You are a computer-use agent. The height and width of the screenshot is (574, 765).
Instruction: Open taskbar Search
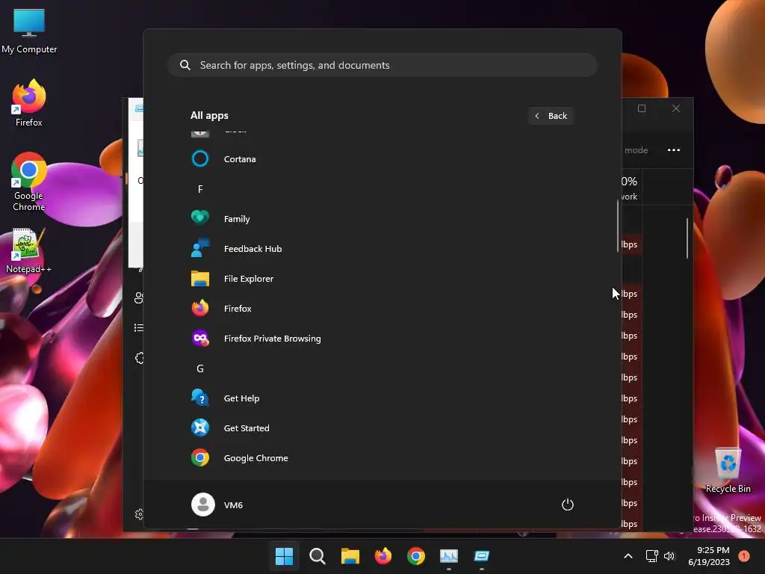point(317,556)
